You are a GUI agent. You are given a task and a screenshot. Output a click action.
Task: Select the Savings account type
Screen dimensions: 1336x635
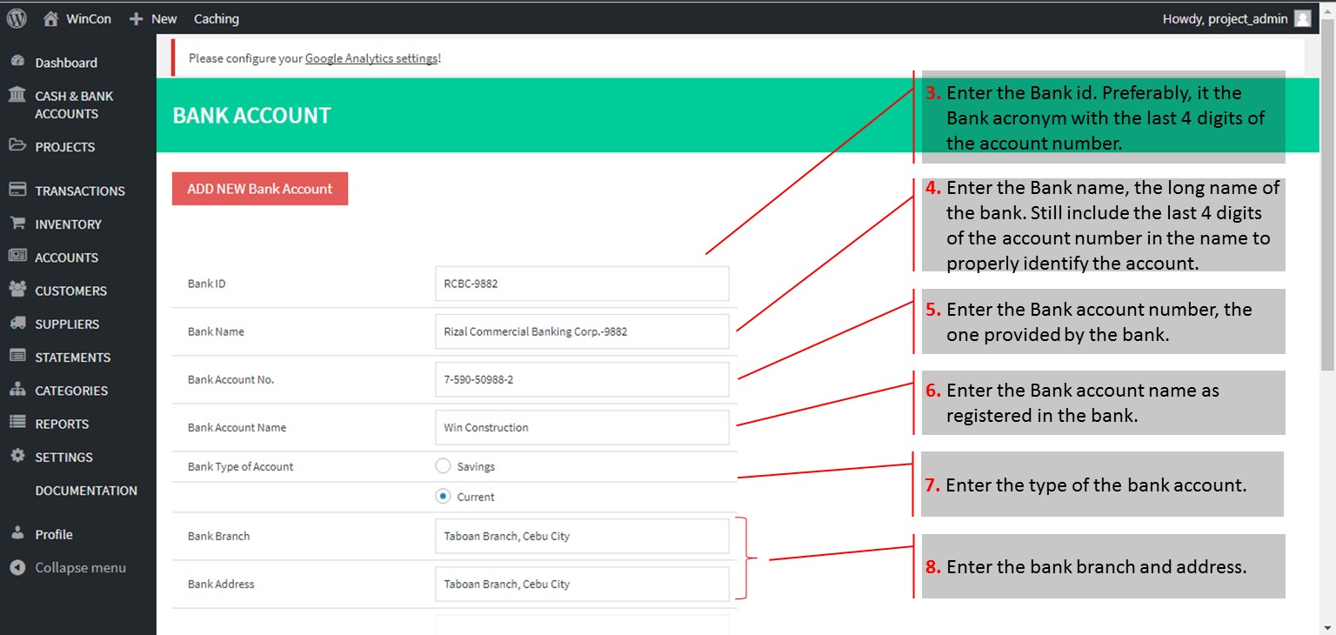pos(443,466)
